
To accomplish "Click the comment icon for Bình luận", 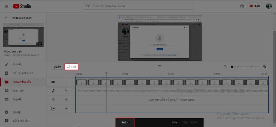I will (7, 91).
